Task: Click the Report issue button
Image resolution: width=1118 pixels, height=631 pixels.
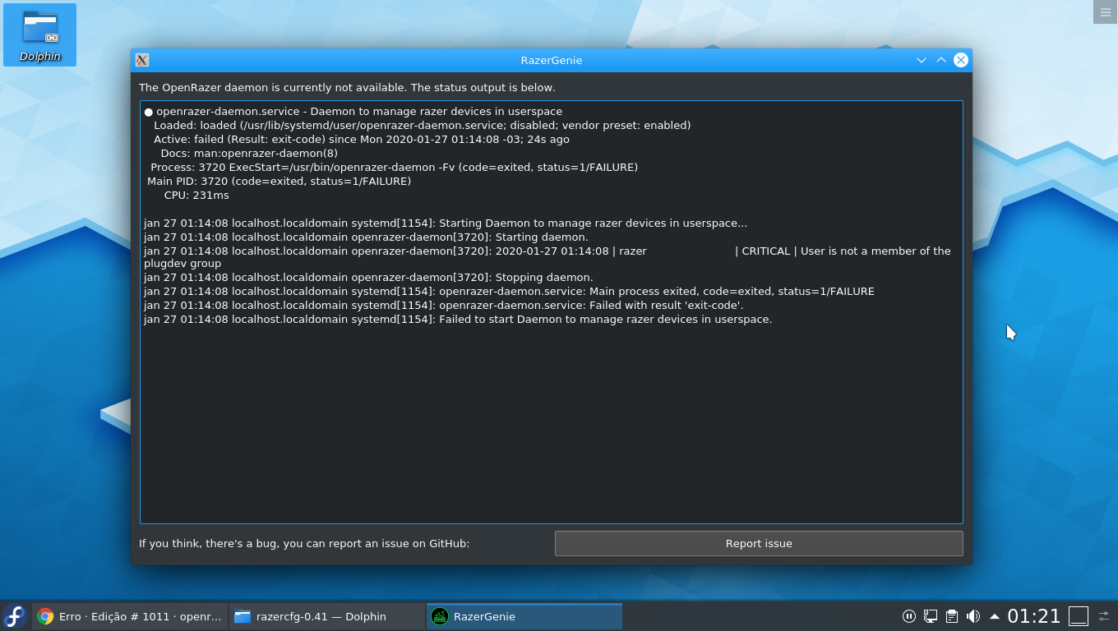Action: 758,543
